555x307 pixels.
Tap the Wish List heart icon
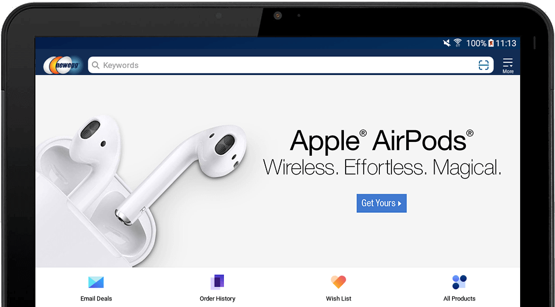pyautogui.click(x=339, y=282)
